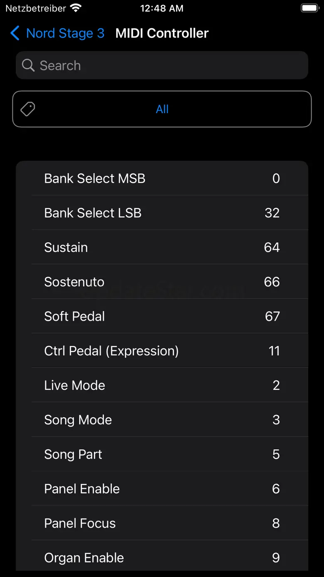Tap the magnifying glass search icon
Image resolution: width=324 pixels, height=577 pixels.
coord(28,65)
